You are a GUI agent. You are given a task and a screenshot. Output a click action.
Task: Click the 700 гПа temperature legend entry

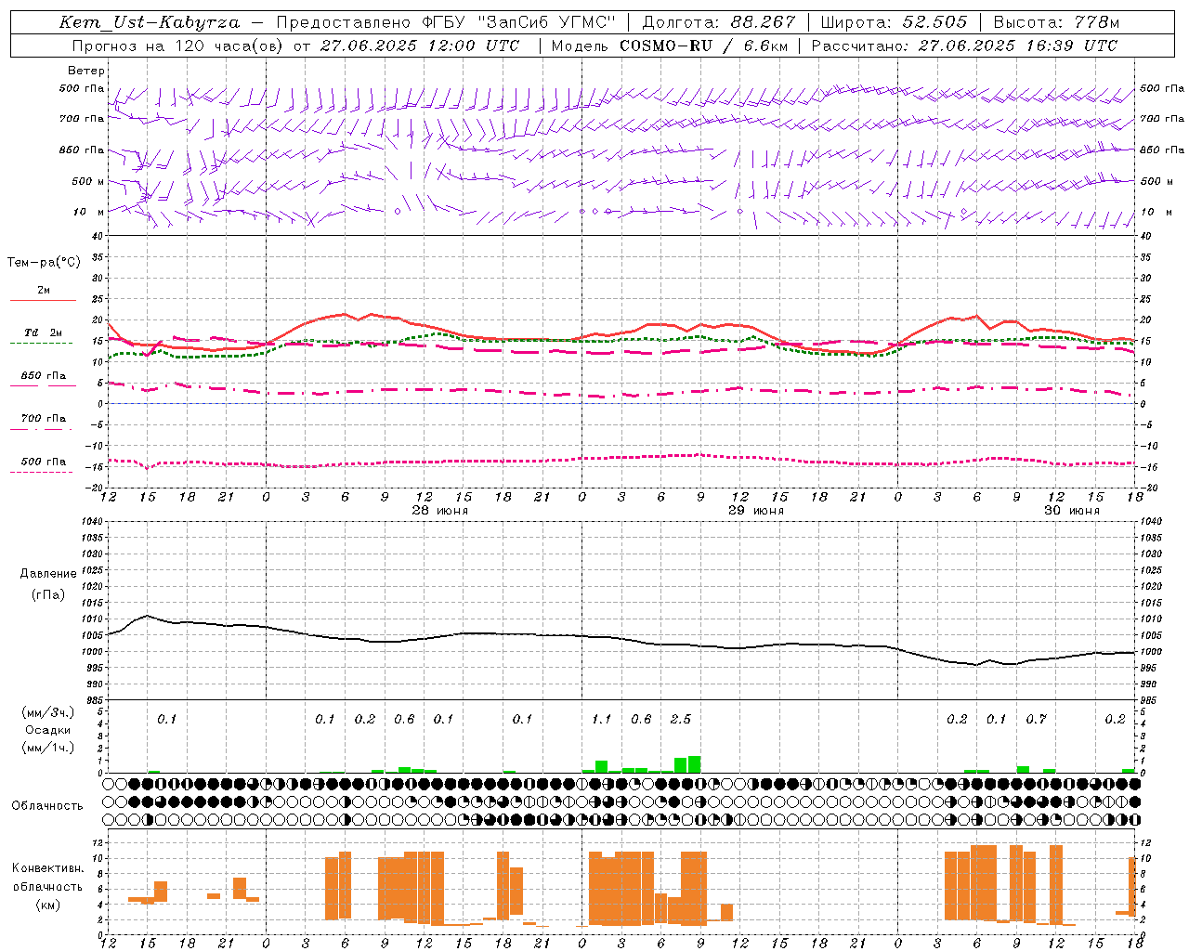point(43,419)
